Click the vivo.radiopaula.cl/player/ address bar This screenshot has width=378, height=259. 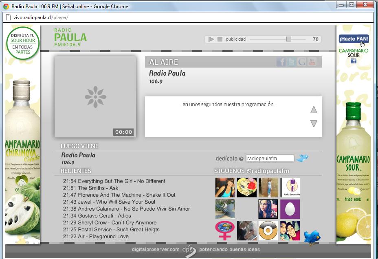point(188,17)
